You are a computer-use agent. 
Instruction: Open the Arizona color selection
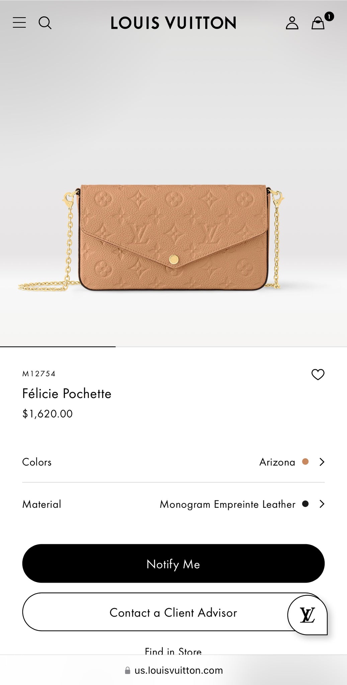click(277, 462)
